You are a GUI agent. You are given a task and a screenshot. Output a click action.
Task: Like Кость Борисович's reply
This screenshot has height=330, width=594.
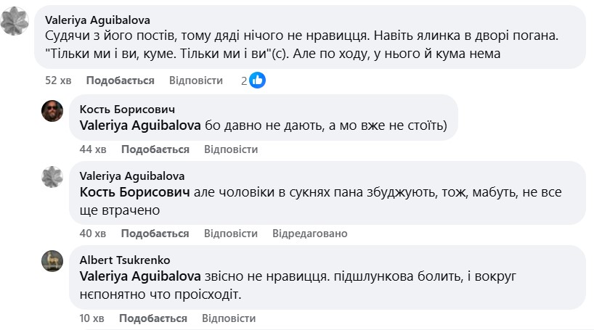tap(155, 149)
